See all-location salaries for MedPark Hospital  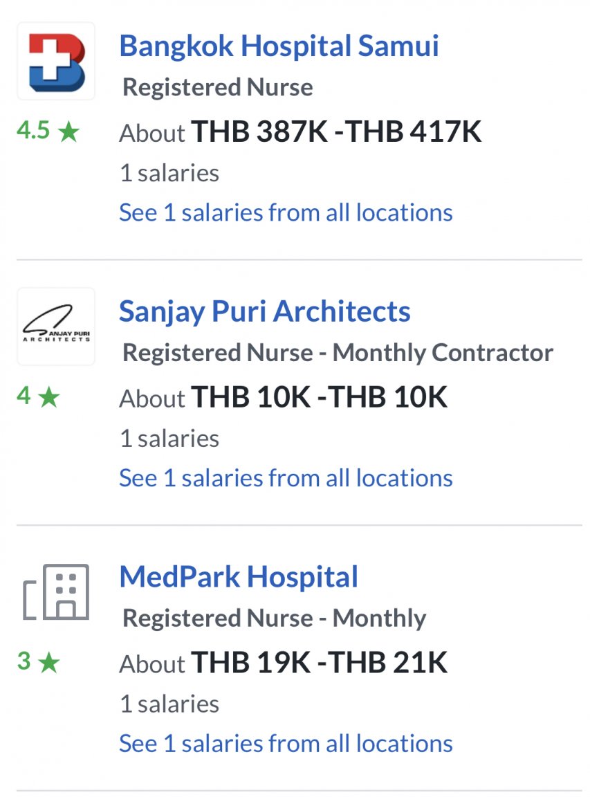286,743
